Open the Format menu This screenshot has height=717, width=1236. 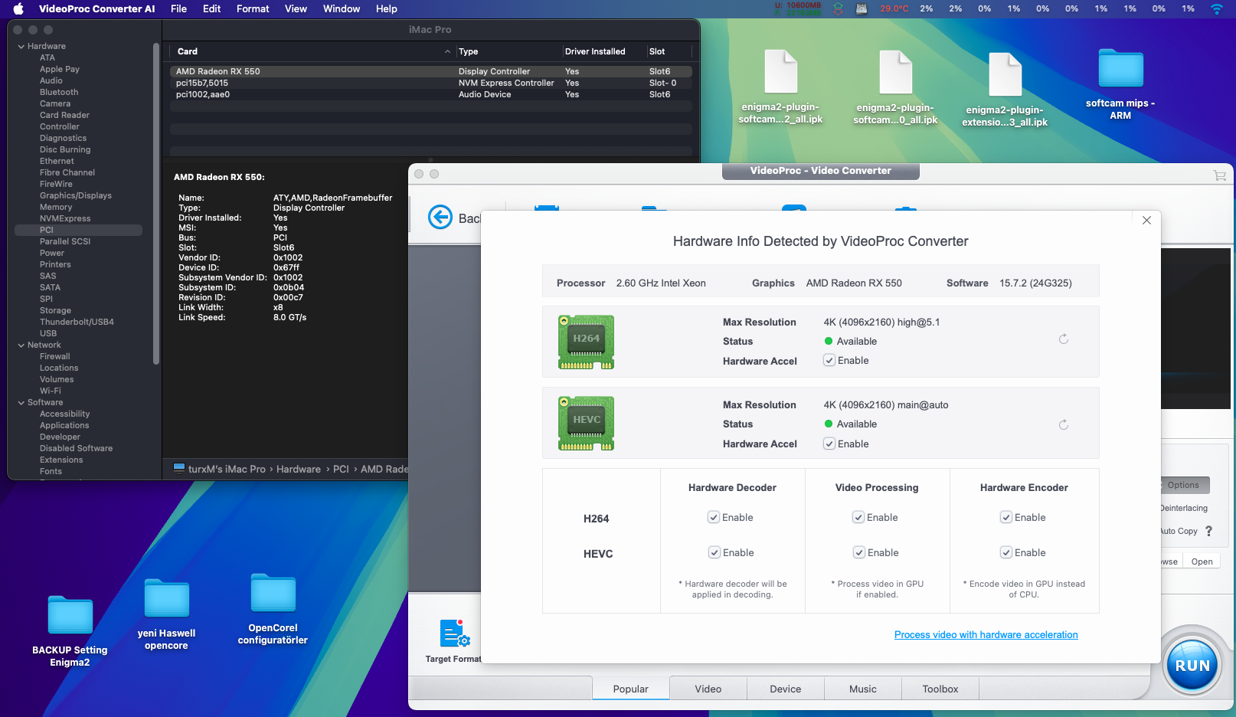point(253,9)
